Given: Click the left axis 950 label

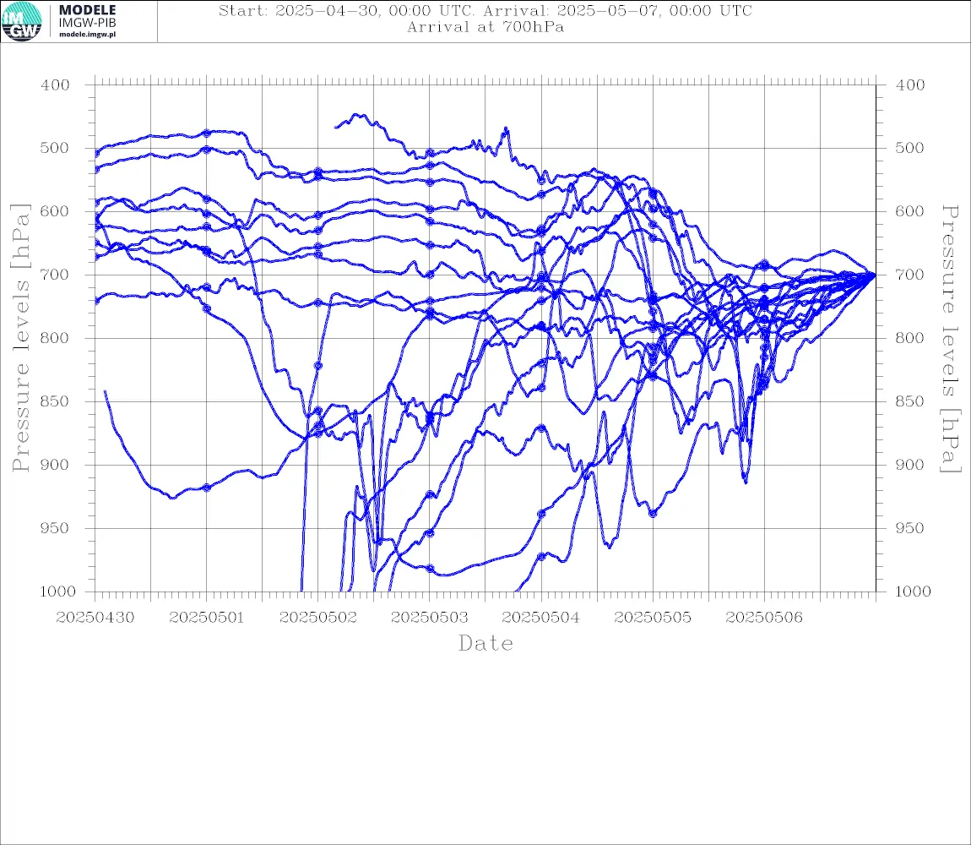Looking at the screenshot, I should point(55,528).
